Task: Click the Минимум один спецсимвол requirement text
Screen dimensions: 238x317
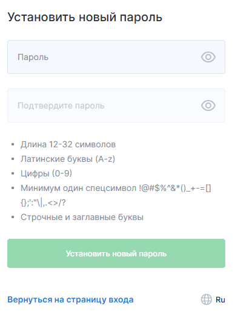Action: tap(78, 189)
